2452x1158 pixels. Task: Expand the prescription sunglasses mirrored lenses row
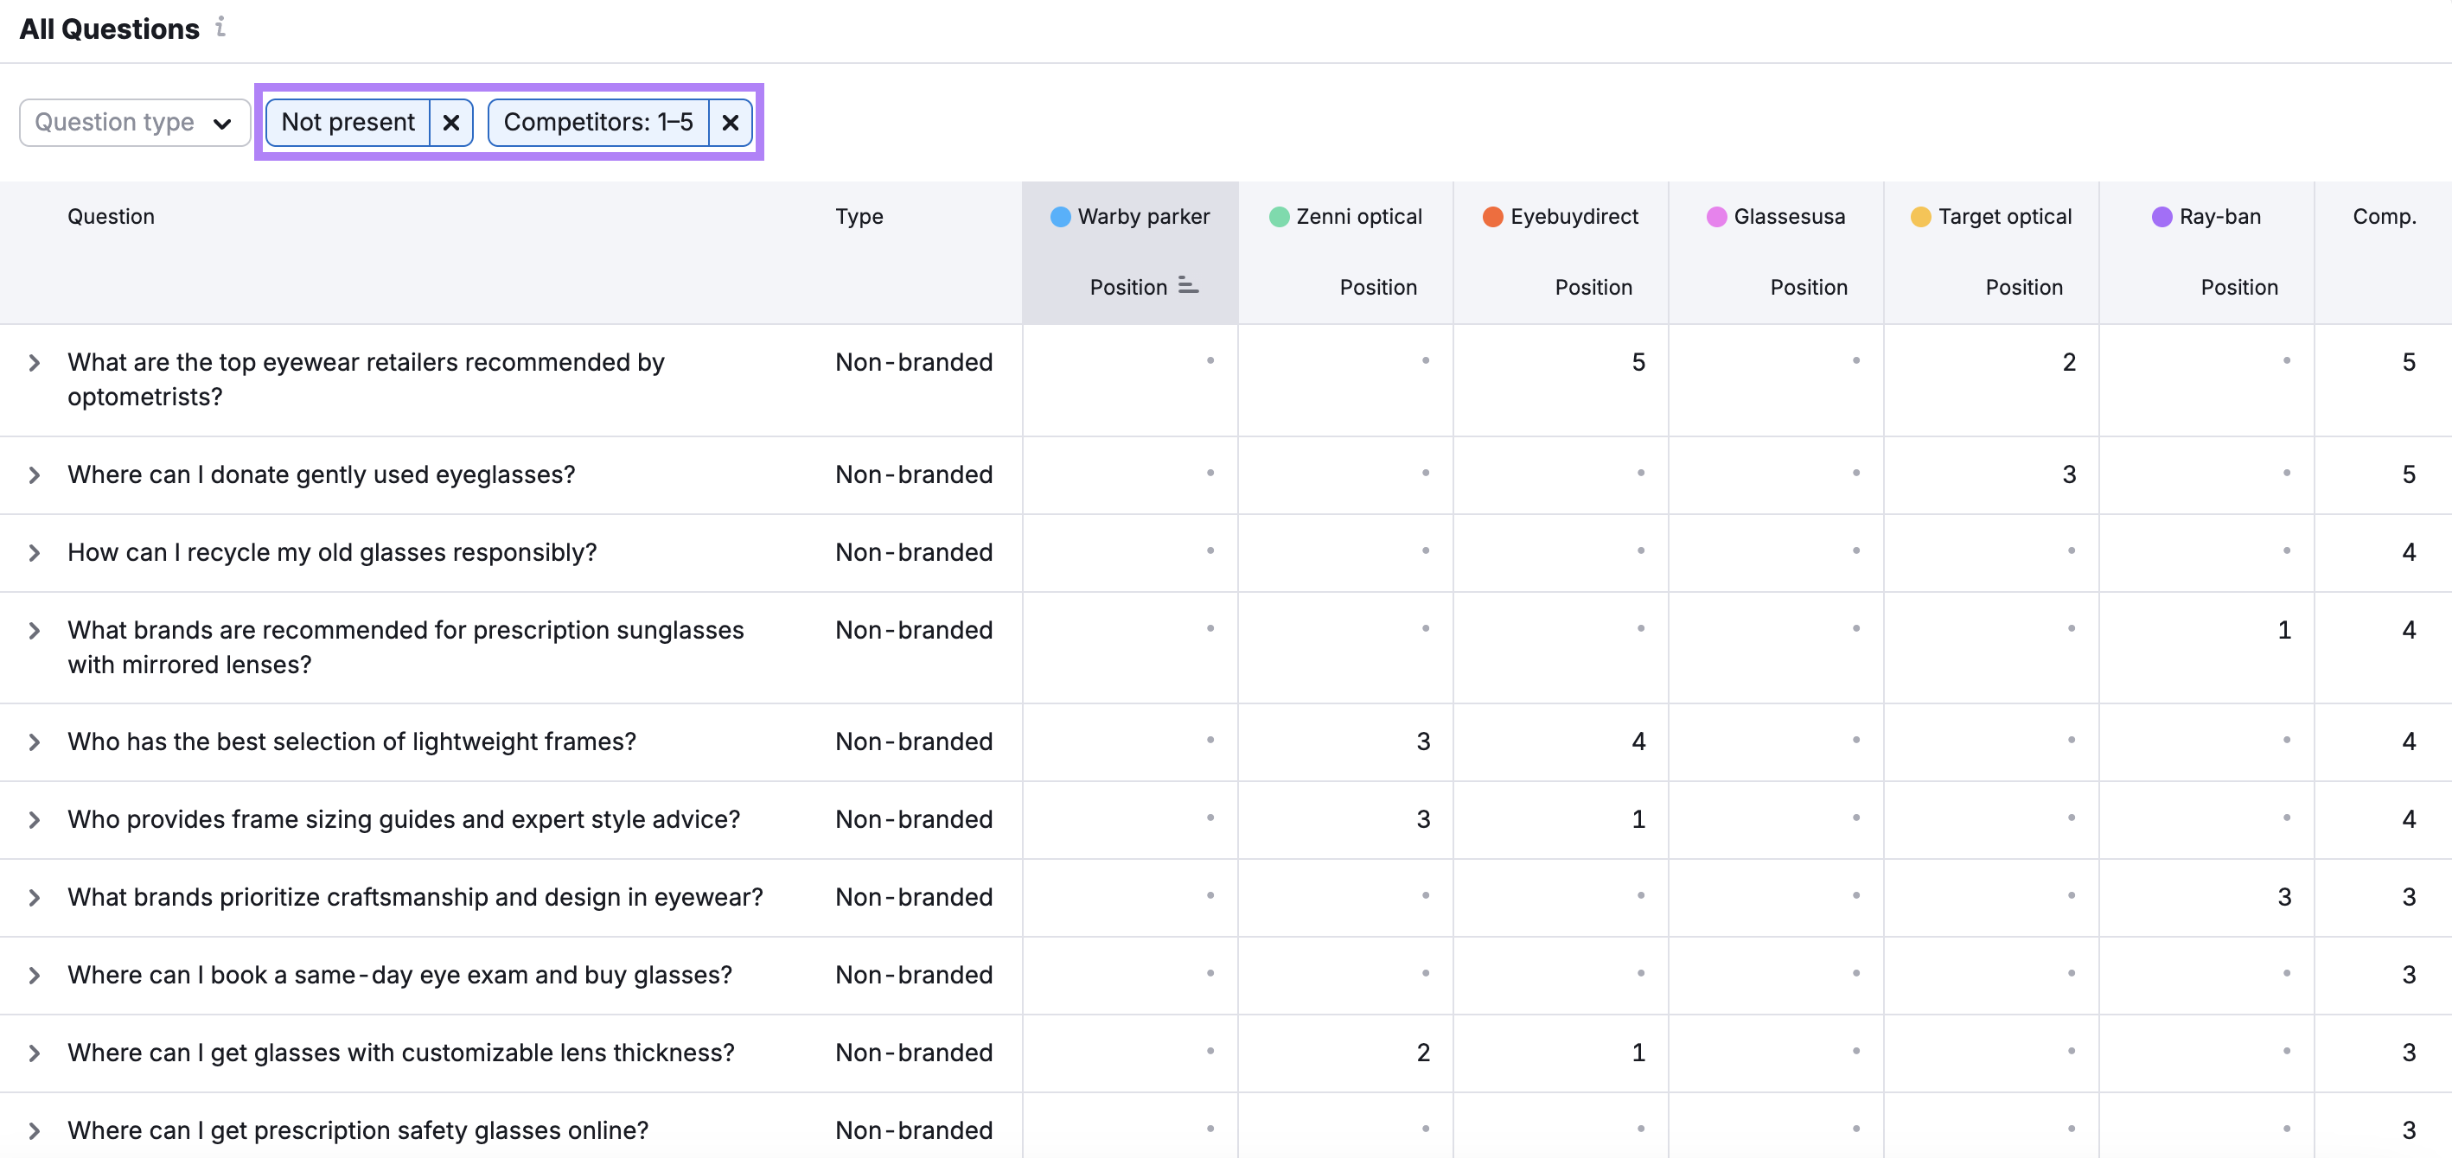click(35, 631)
